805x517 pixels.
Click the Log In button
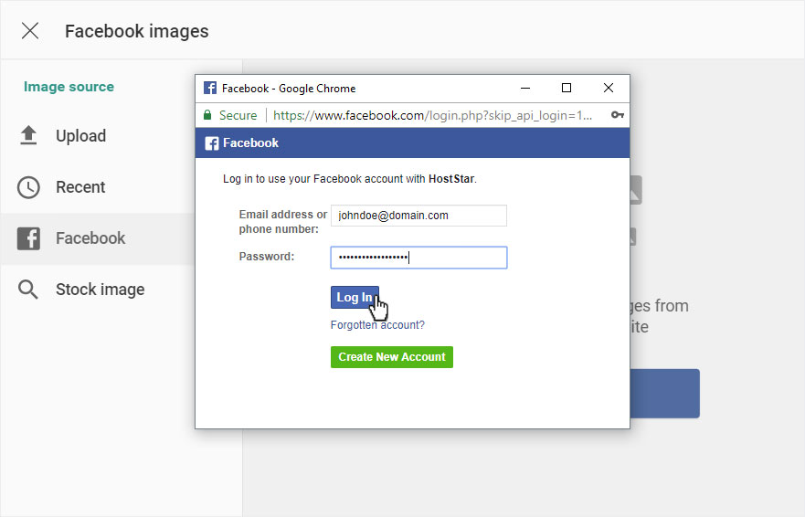click(x=355, y=297)
